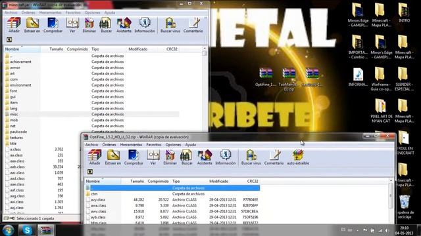Click Eliminar in minecraft.jar window
The image size is (421, 236).
tap(89, 25)
